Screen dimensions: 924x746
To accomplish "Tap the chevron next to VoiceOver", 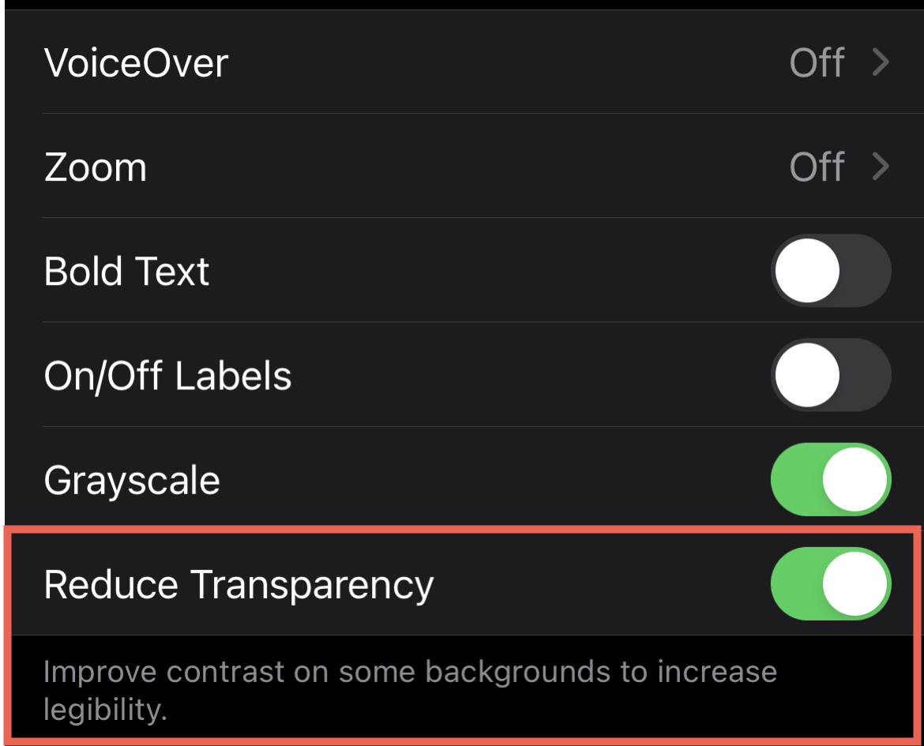I will [879, 63].
